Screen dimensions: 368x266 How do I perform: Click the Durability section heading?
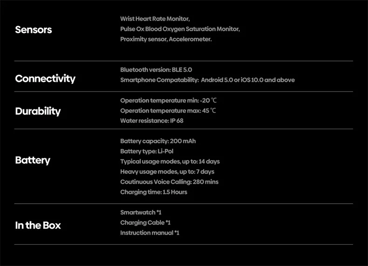coord(38,111)
